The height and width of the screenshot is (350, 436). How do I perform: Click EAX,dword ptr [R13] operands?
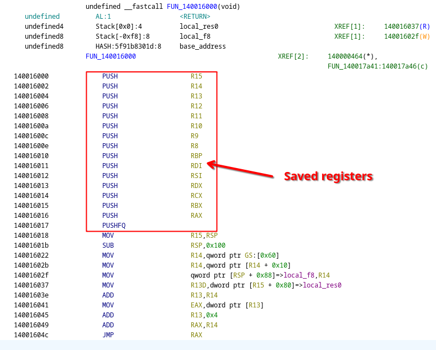click(227, 305)
